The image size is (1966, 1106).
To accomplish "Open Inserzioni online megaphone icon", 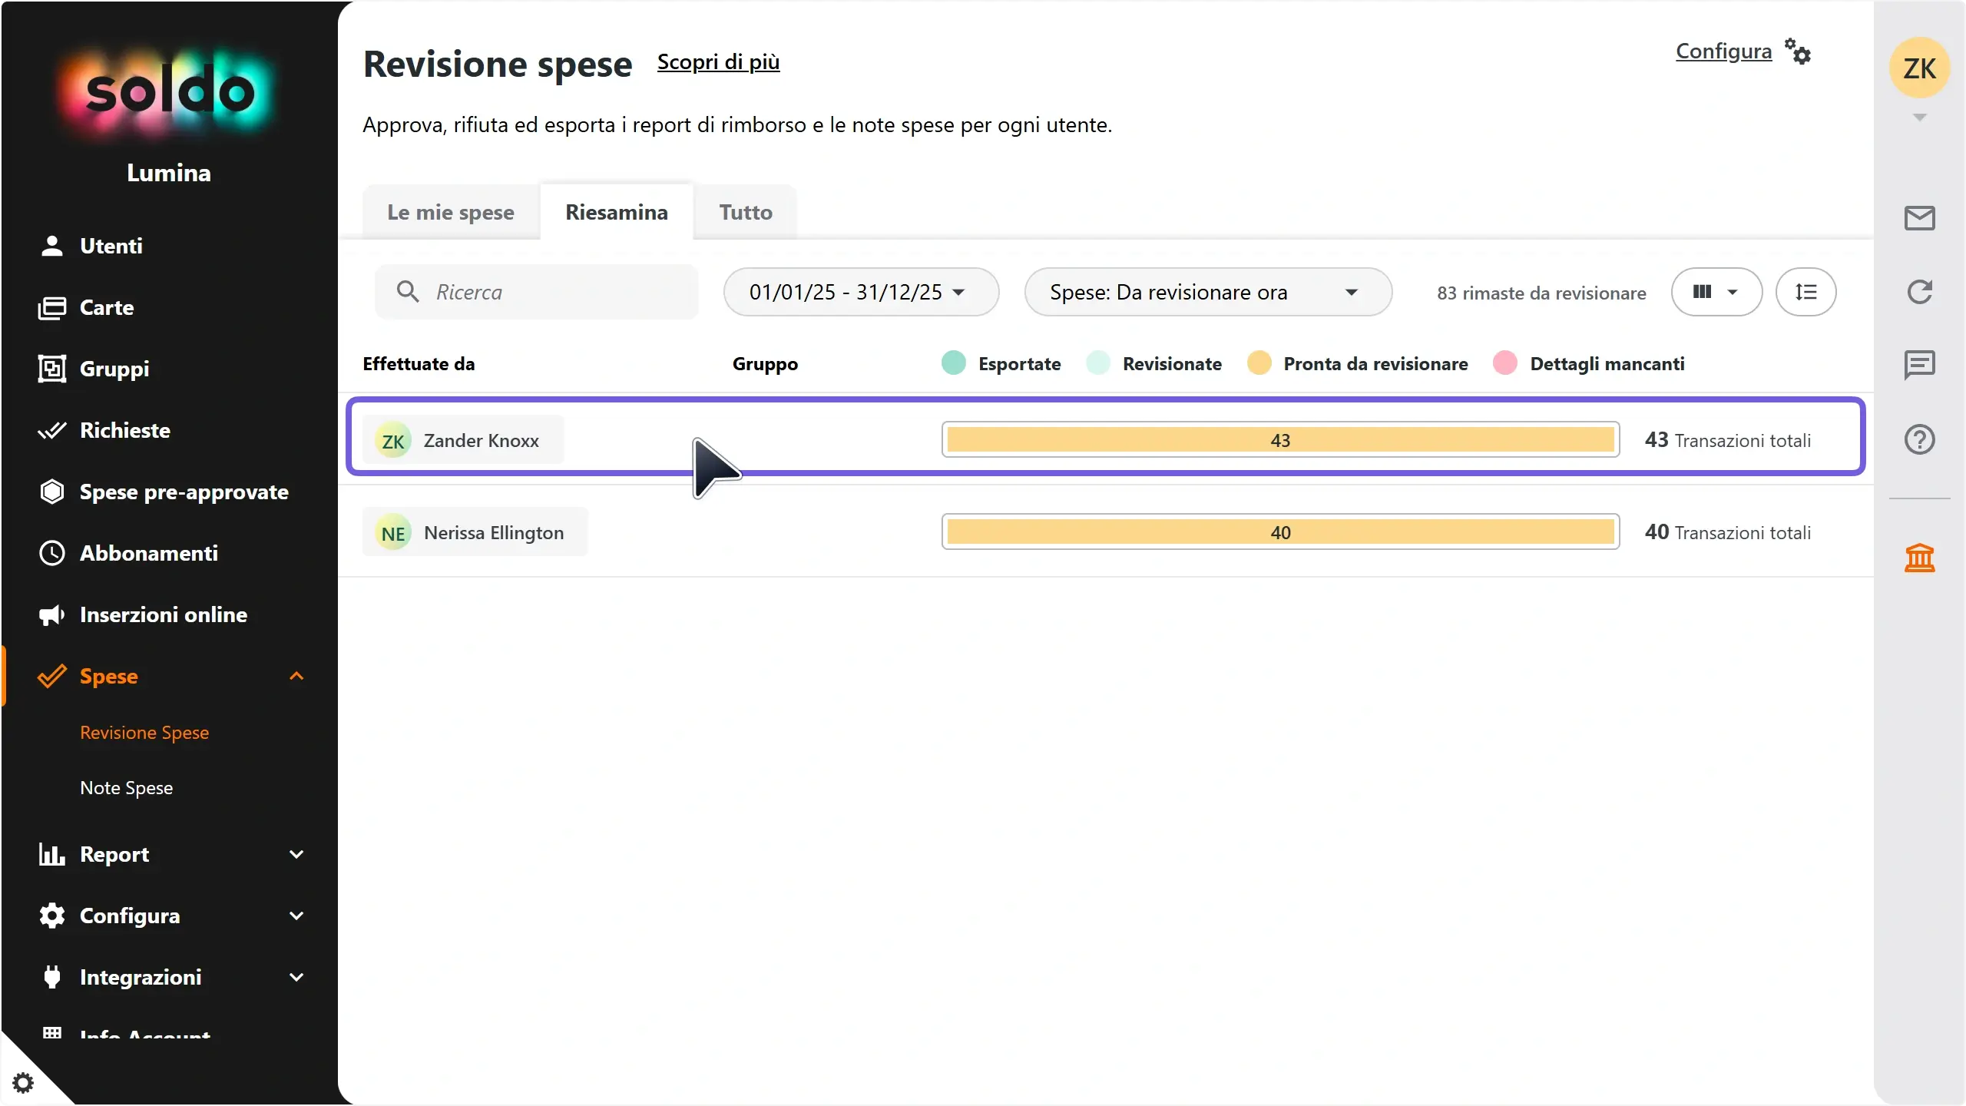I will click(x=51, y=614).
